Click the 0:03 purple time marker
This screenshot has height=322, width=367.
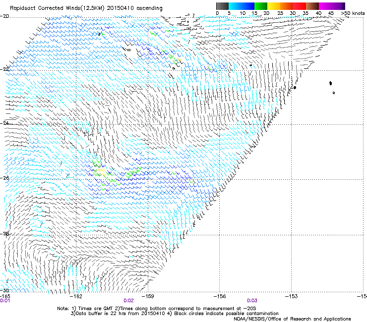tap(252, 301)
